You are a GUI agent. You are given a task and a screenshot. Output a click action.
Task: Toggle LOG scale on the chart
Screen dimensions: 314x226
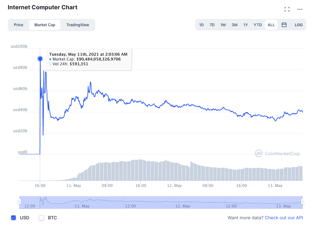[x=299, y=25]
